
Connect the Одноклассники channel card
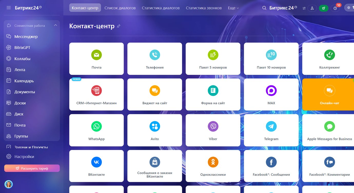(213, 166)
